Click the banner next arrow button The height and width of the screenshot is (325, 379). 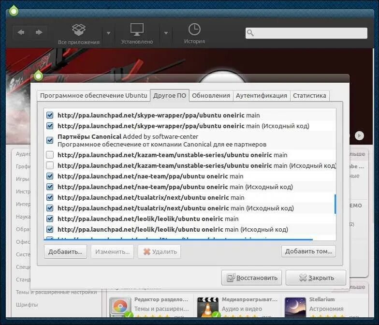point(360,135)
